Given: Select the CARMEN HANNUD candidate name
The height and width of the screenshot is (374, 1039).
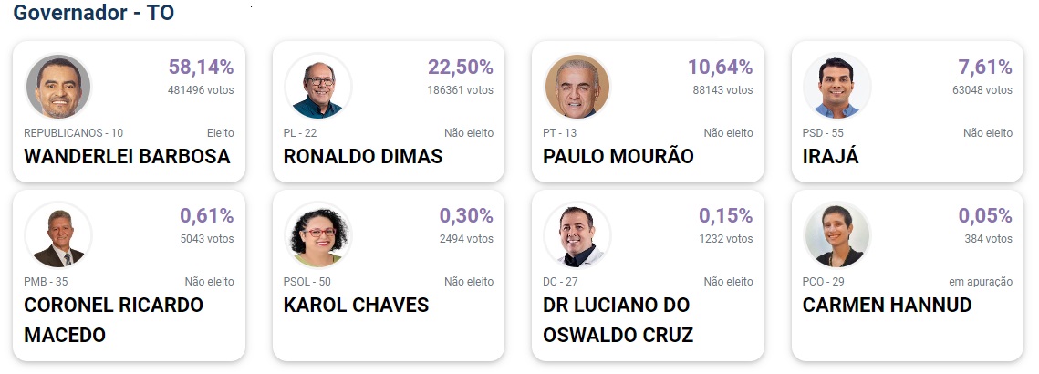Looking at the screenshot, I should 888,305.
